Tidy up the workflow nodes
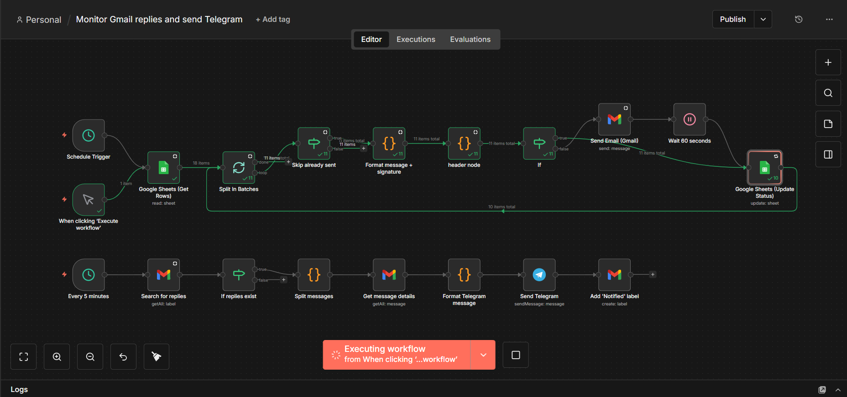The height and width of the screenshot is (397, 847). click(157, 356)
